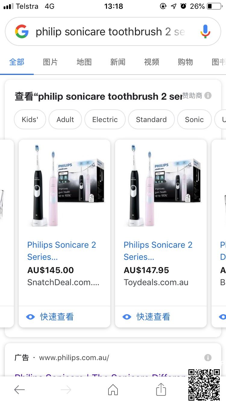
Task: Tap the Google logo icon
Action: point(22,32)
